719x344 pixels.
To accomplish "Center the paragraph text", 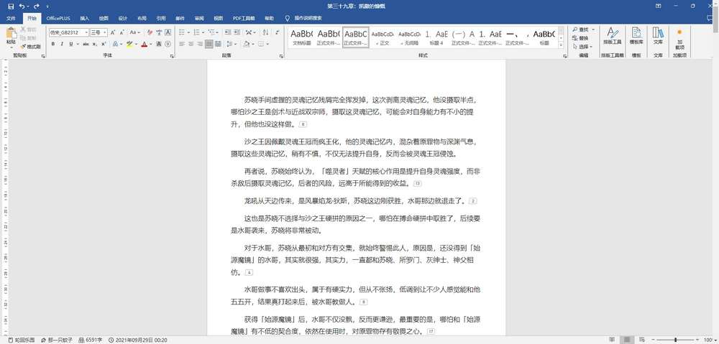I will [x=191, y=44].
